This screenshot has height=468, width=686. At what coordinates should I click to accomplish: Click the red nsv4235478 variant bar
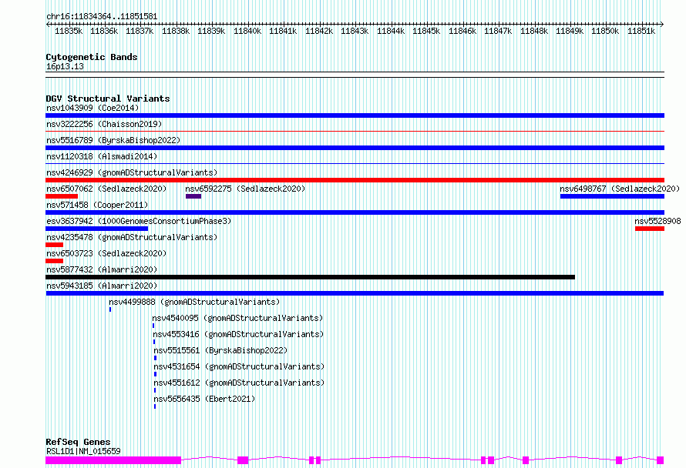click(54, 245)
